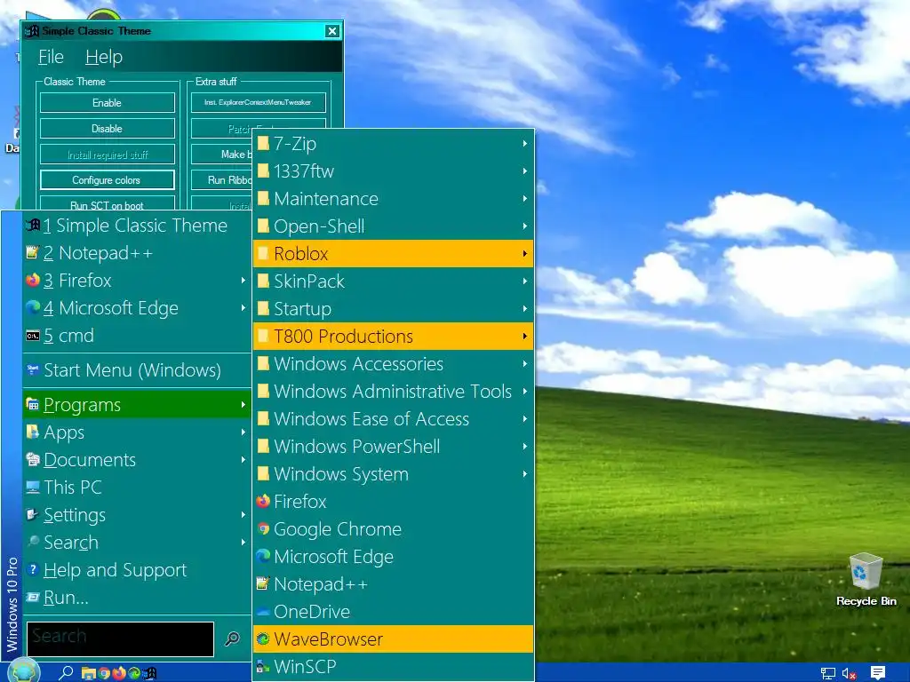Expand the Search submenu
The image size is (910, 682).
pyautogui.click(x=137, y=543)
